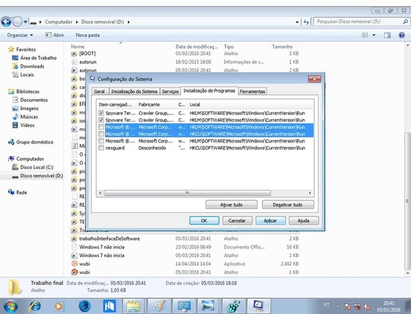Click the help question mark icon
The image size is (411, 314).
[x=402, y=35]
